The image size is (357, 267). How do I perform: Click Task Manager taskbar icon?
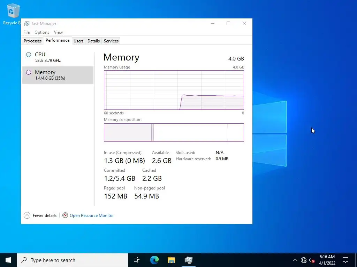189,260
